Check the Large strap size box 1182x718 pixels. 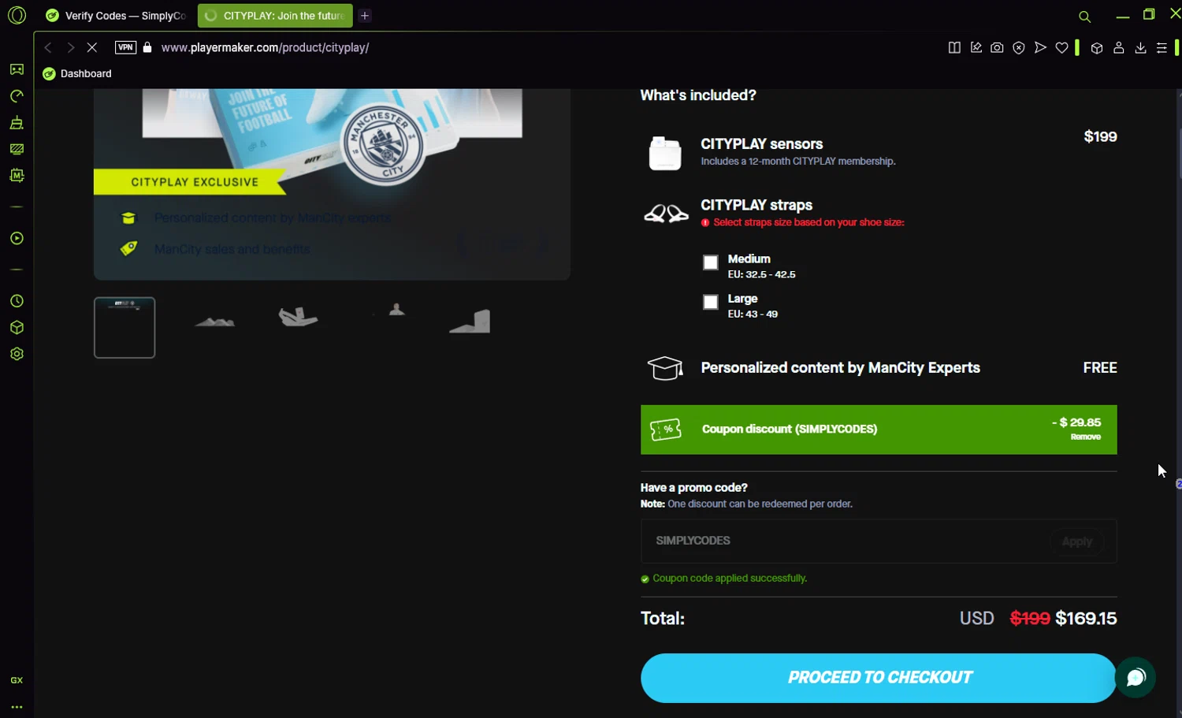[x=711, y=302]
